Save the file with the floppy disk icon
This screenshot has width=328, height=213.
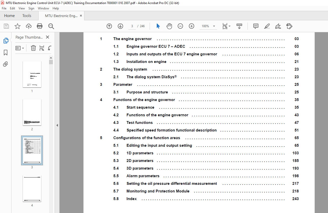point(6,26)
